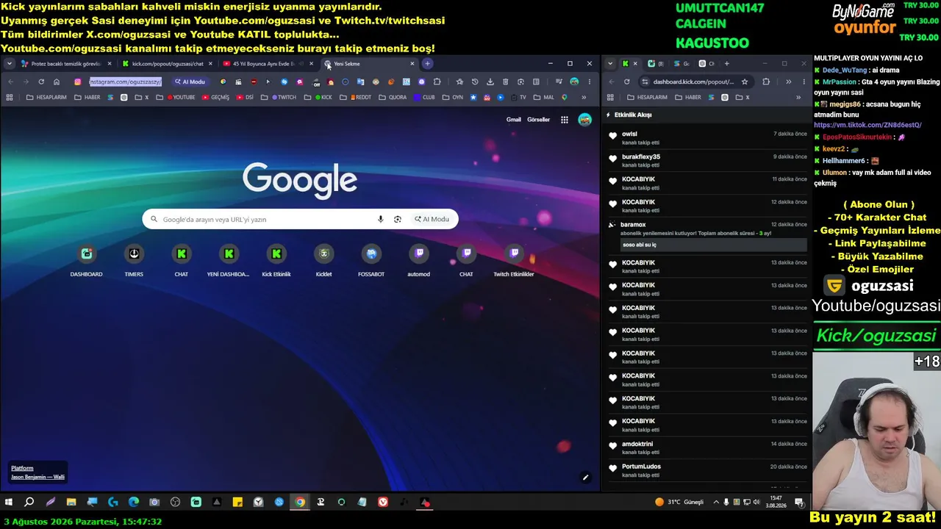Reload the page in the left browser
The image size is (941, 529).
click(41, 82)
